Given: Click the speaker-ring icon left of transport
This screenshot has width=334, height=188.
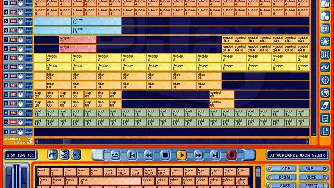Looking at the screenshot, I should (x=76, y=155).
